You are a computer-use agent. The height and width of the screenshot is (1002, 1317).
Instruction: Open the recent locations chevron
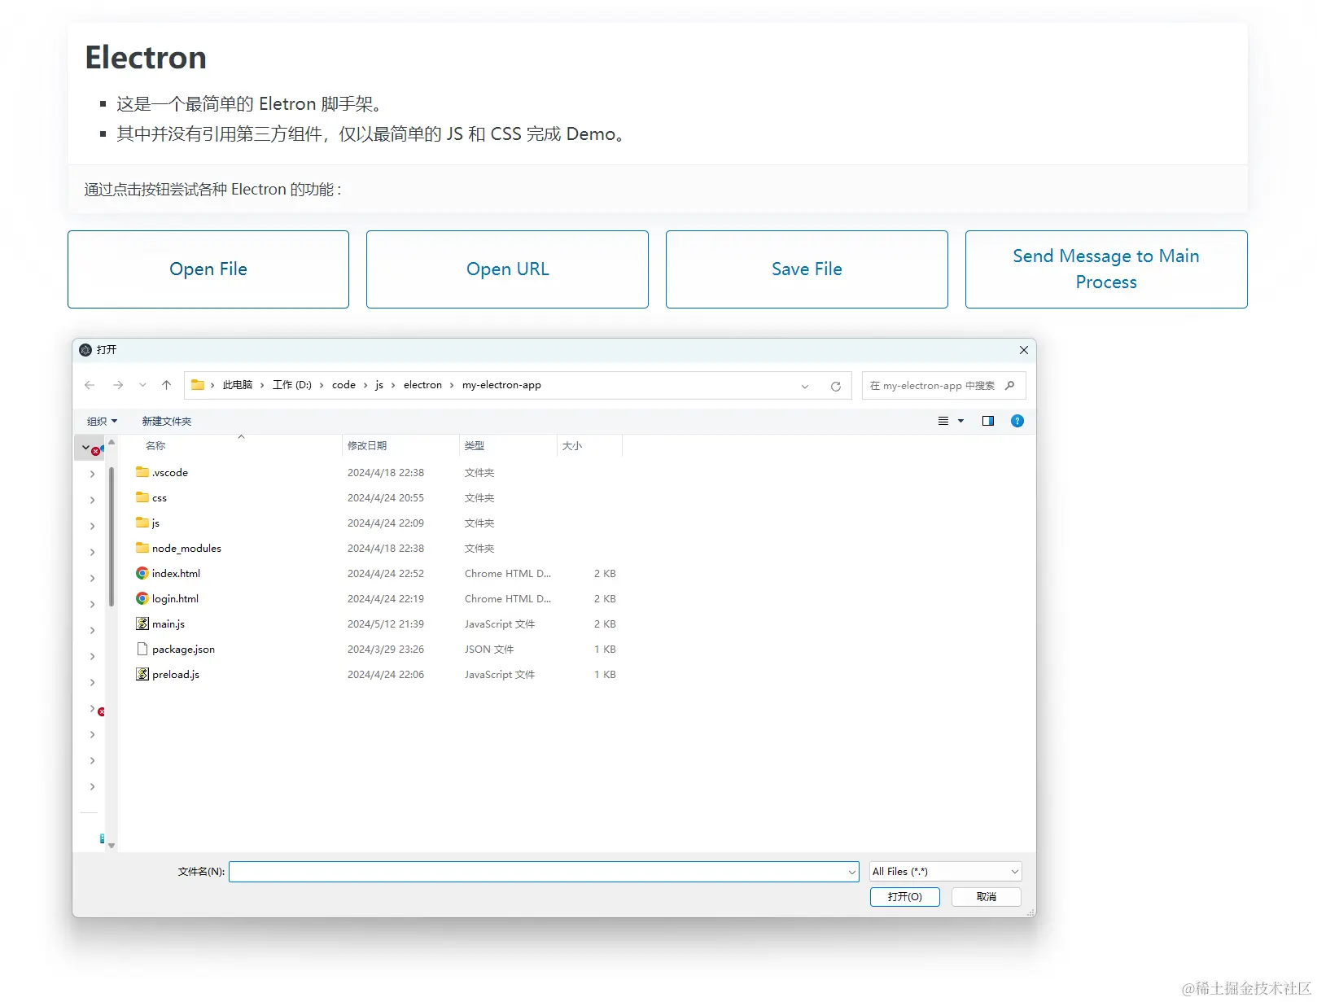click(142, 385)
